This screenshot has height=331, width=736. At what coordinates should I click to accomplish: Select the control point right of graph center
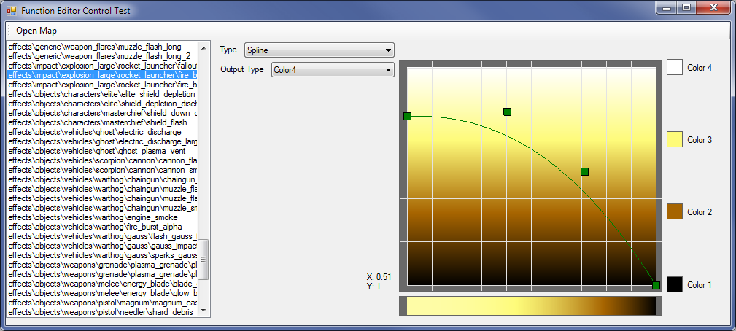(584, 171)
